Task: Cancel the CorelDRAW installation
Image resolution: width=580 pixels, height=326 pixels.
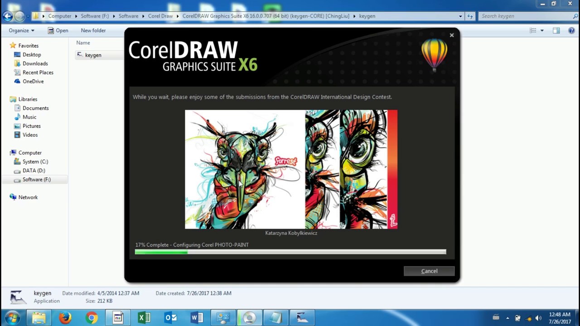Action: 429,271
